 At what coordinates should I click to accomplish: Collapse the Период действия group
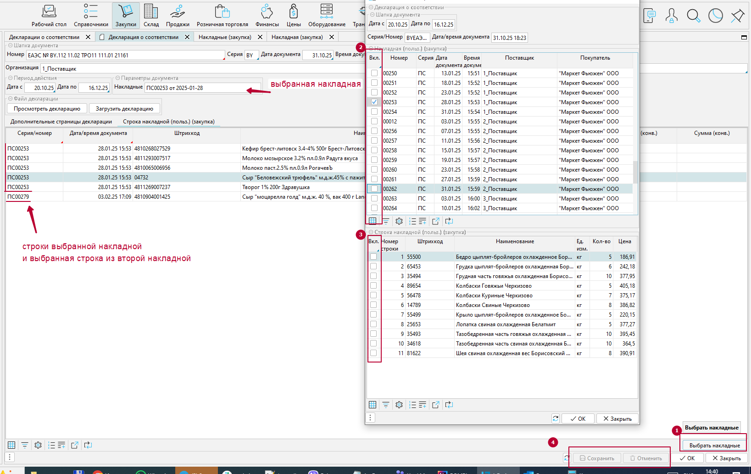10,78
